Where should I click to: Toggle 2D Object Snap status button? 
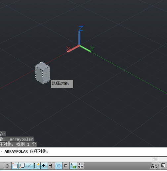point(15,166)
